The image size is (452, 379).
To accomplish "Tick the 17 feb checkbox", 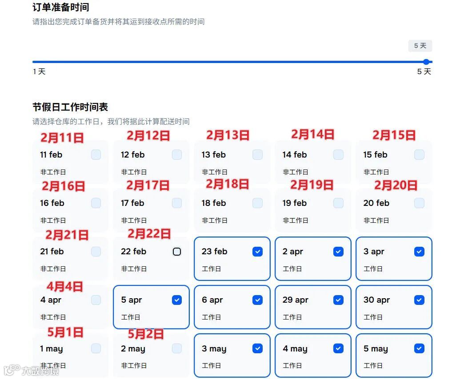I will pyautogui.click(x=177, y=203).
